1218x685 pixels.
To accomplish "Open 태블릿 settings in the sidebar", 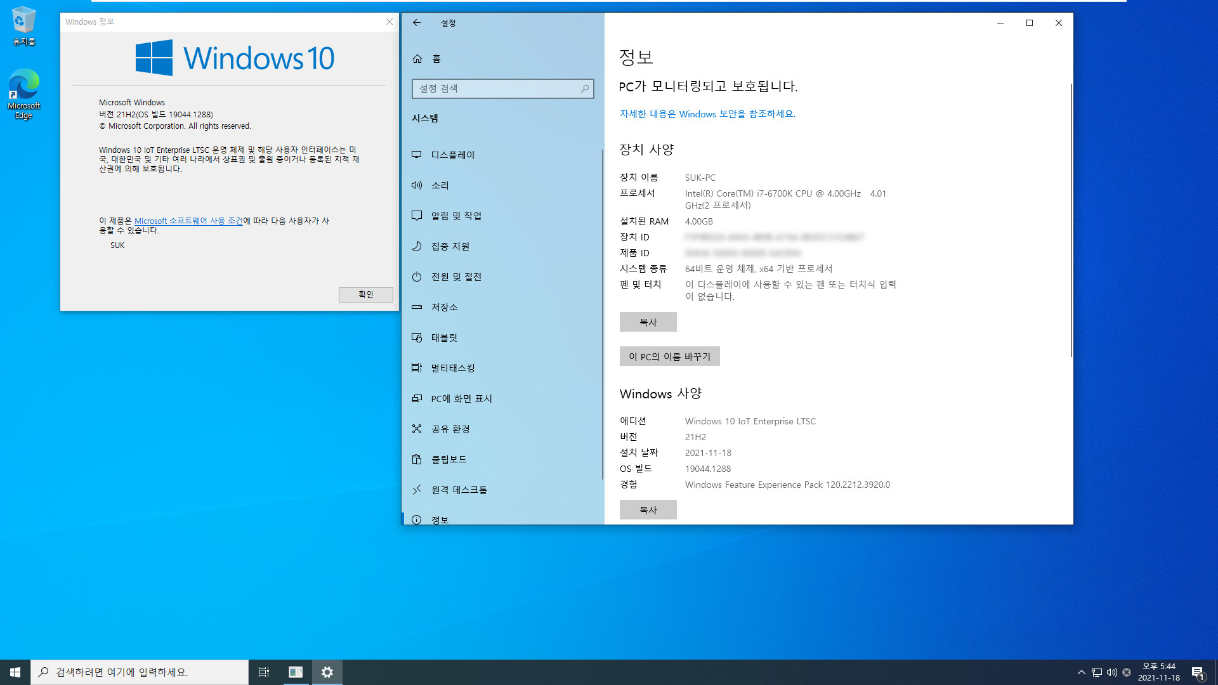I will [444, 337].
